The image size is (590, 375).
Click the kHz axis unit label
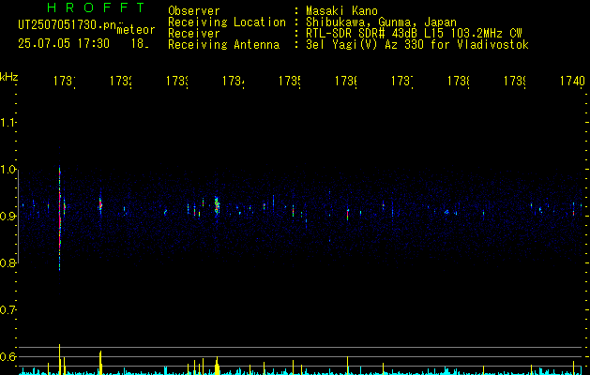click(9, 77)
